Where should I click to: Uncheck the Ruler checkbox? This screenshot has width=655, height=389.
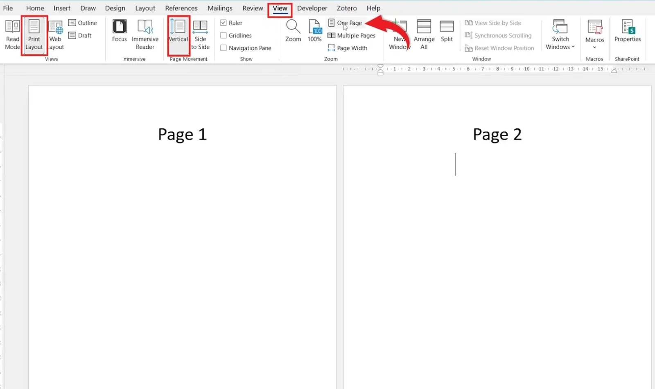224,23
